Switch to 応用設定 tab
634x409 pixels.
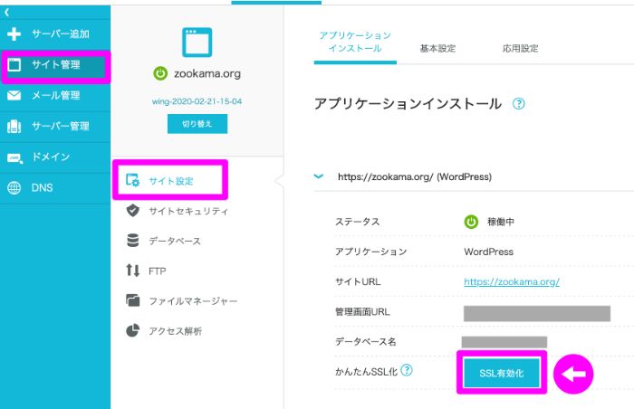[520, 49]
